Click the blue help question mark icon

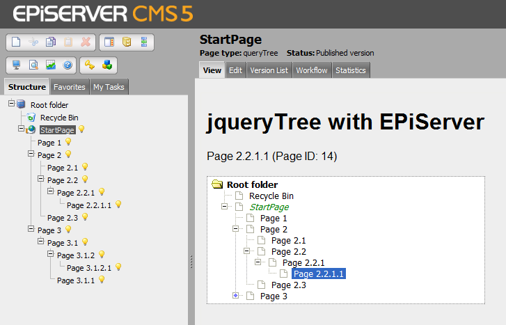click(x=68, y=65)
